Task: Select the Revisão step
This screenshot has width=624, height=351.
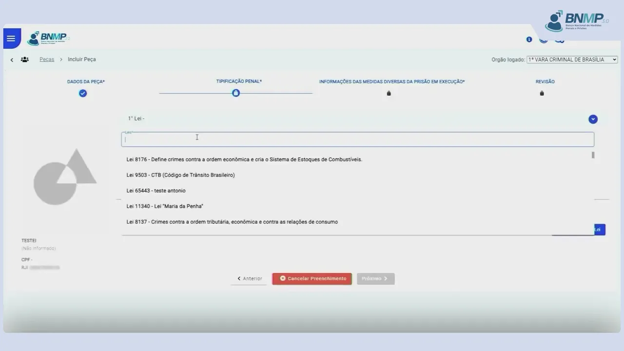Action: pyautogui.click(x=545, y=81)
